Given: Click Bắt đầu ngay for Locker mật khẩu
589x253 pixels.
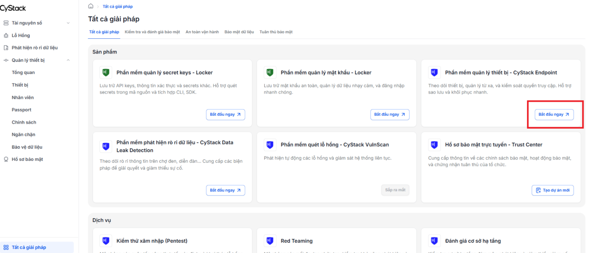Looking at the screenshot, I should [x=390, y=115].
